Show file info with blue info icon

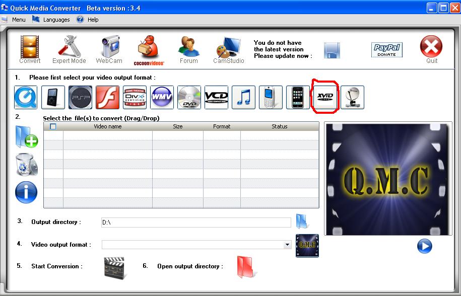point(26,192)
